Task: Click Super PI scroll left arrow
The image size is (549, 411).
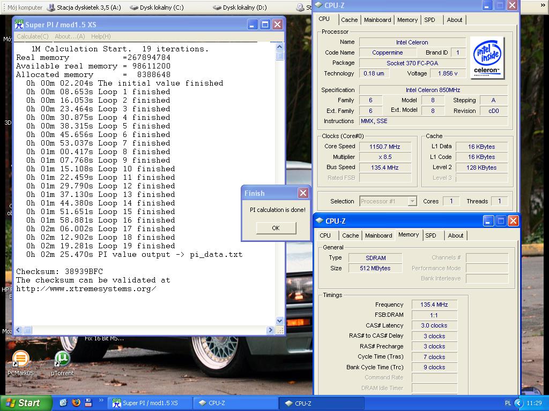Action: coord(19,330)
